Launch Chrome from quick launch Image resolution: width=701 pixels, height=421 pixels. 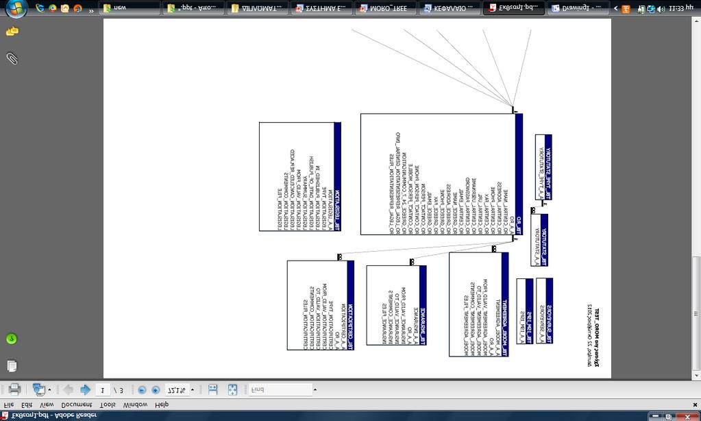coord(52,8)
